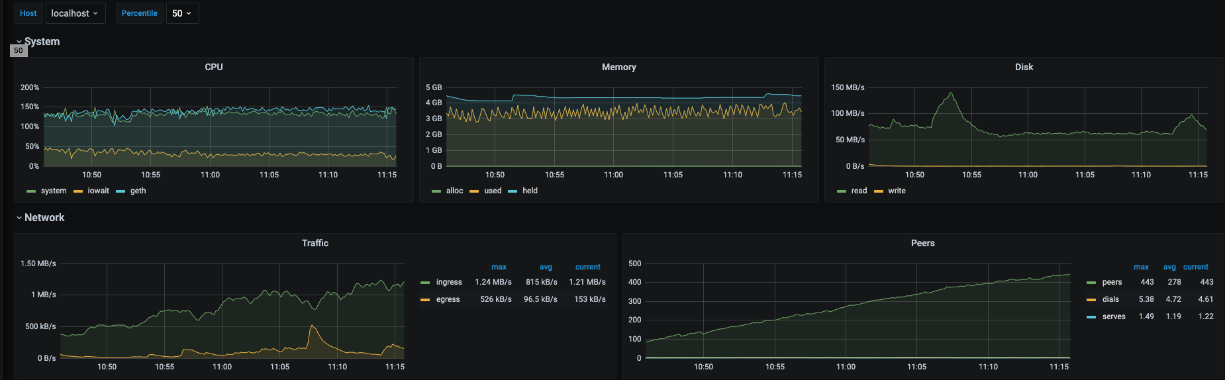Click serves avg value 1.19

pos(1173,316)
